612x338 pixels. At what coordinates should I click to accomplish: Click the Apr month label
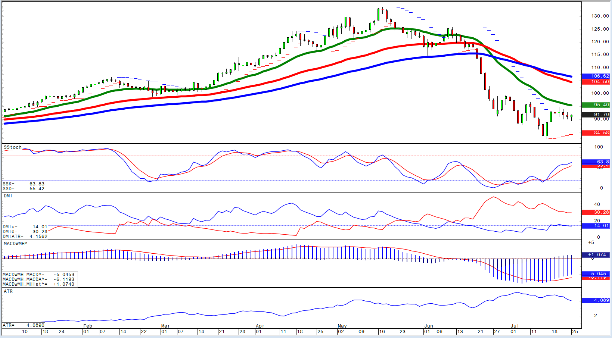coord(260,326)
